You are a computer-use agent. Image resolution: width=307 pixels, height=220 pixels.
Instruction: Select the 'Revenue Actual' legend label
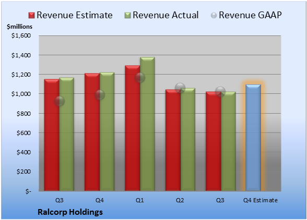(x=166, y=15)
